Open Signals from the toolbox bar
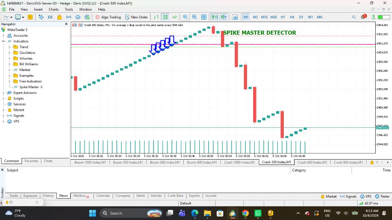 pyautogui.click(x=348, y=196)
